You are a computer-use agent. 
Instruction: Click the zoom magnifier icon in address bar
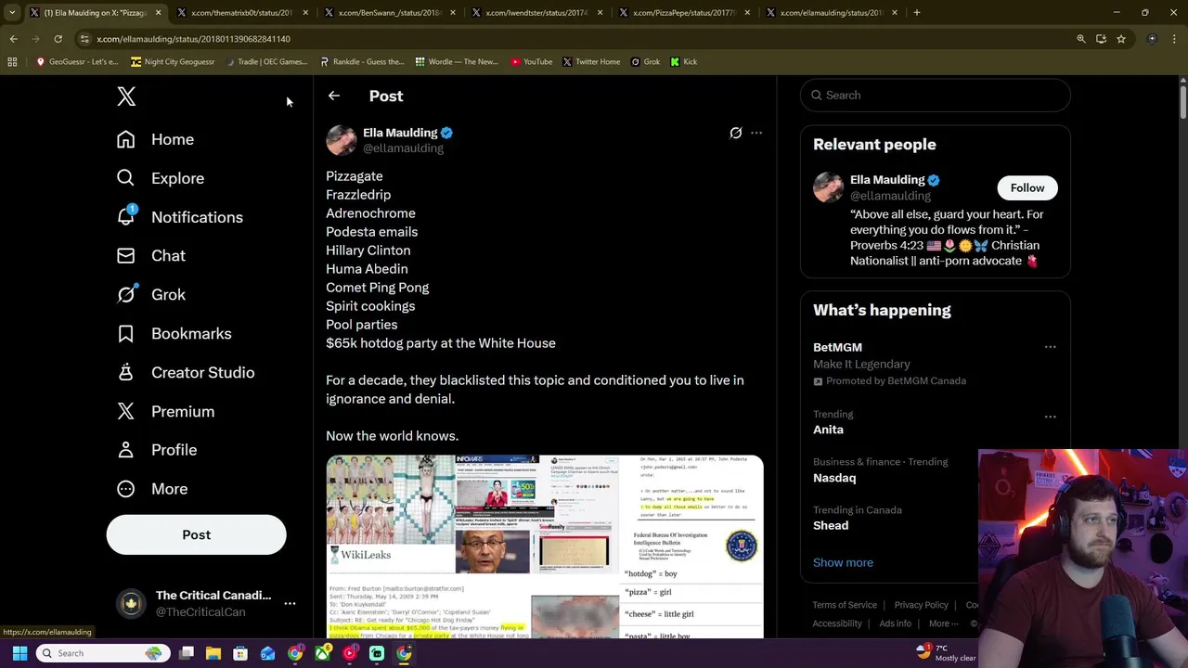tap(1080, 39)
